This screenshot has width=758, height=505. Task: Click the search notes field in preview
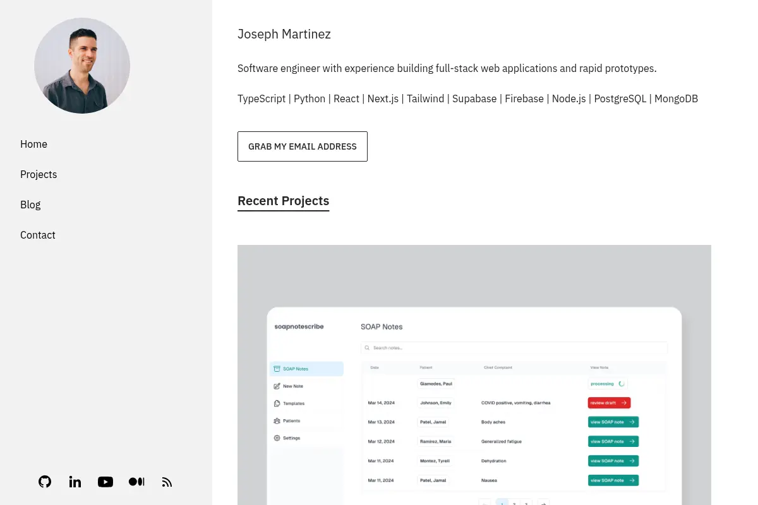coord(514,348)
